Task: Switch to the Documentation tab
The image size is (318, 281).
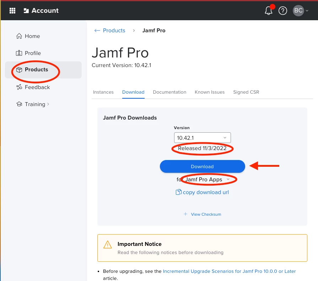Action: 169,92
